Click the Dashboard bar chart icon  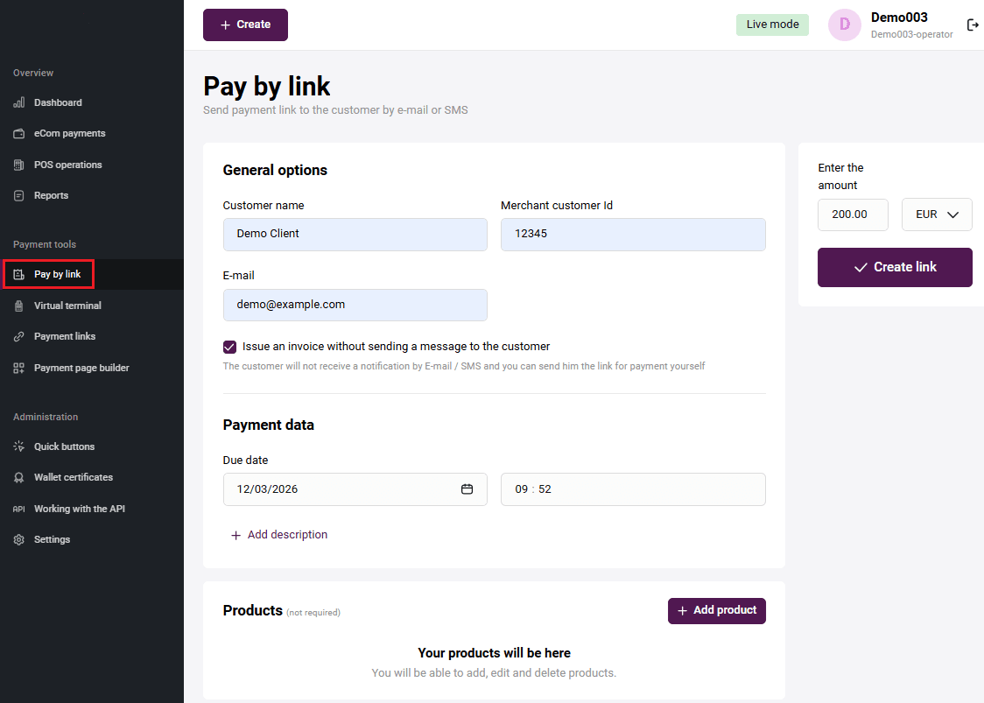click(19, 103)
